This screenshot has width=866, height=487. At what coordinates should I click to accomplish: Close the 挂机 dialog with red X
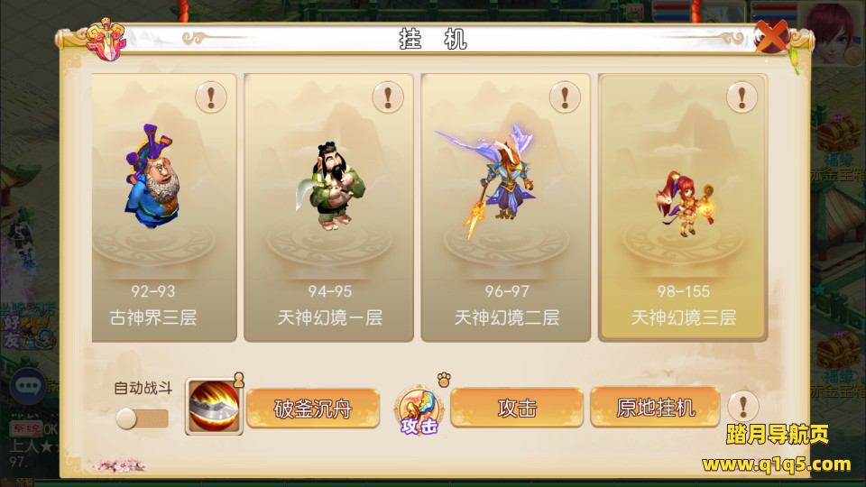[771, 36]
